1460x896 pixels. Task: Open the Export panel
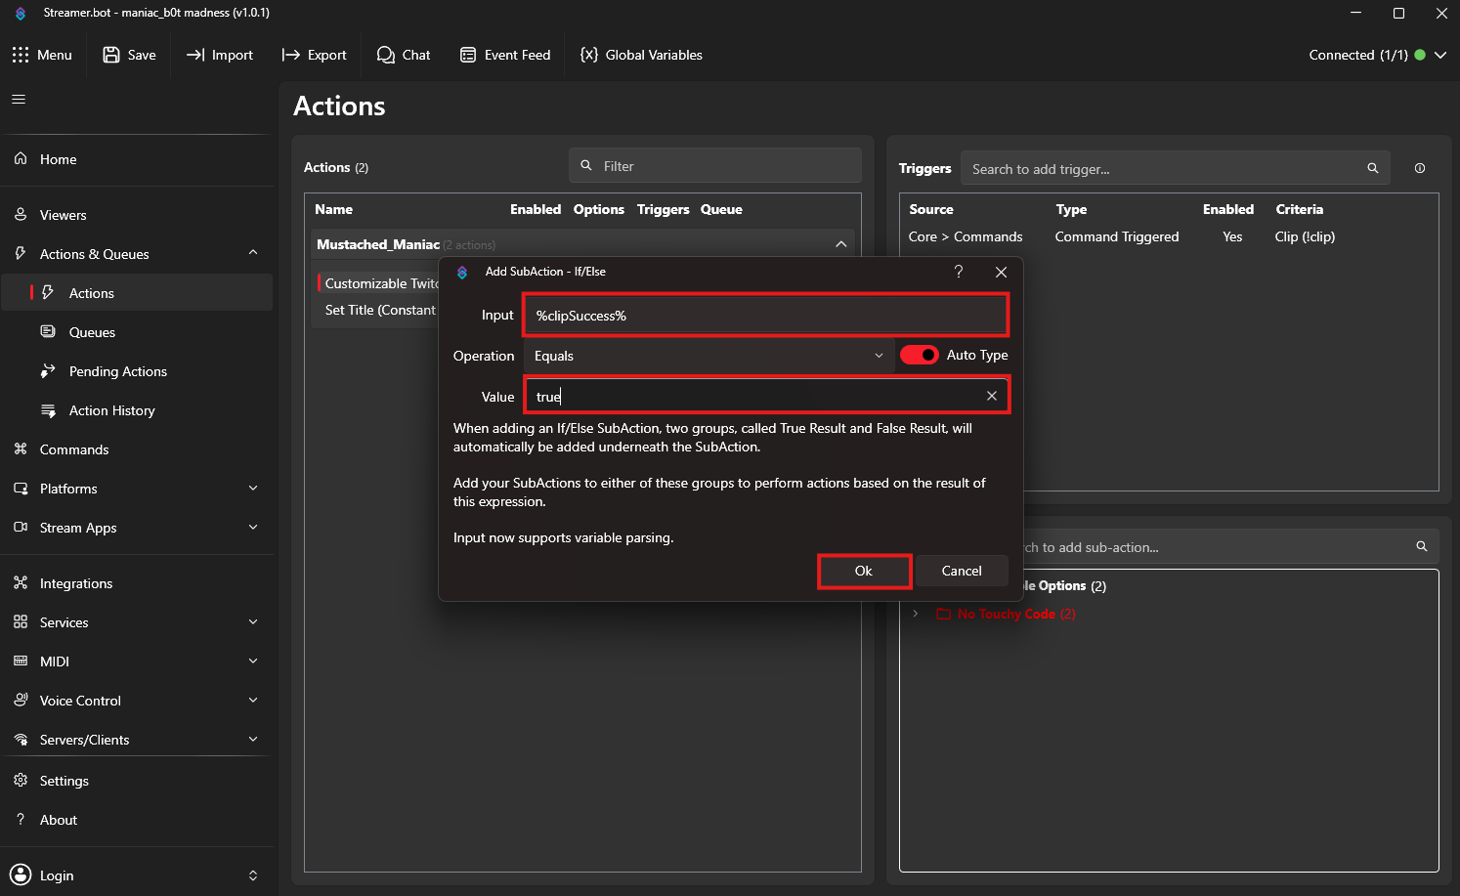[x=314, y=55]
